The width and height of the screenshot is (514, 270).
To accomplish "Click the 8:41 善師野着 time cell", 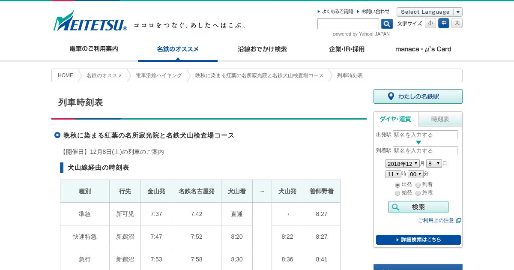I will [322, 259].
